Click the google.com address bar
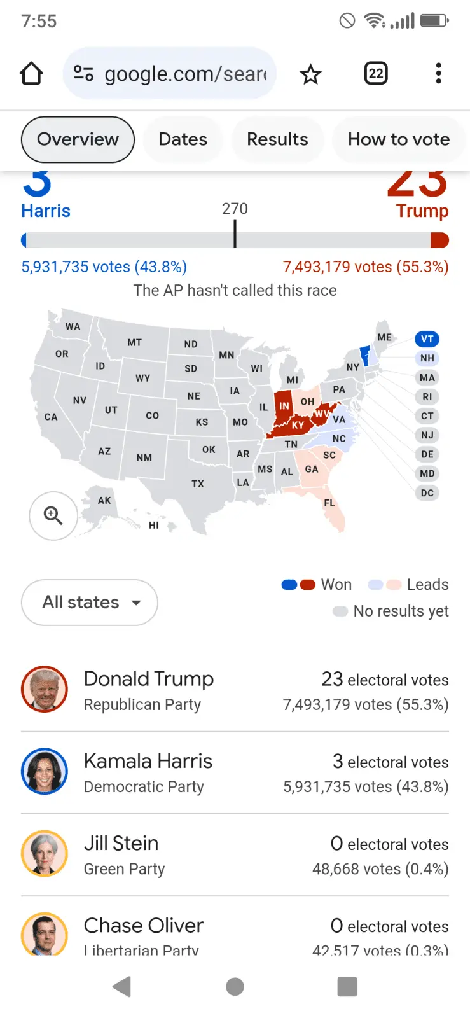Screen dimensions: 470x1018 coord(184,74)
